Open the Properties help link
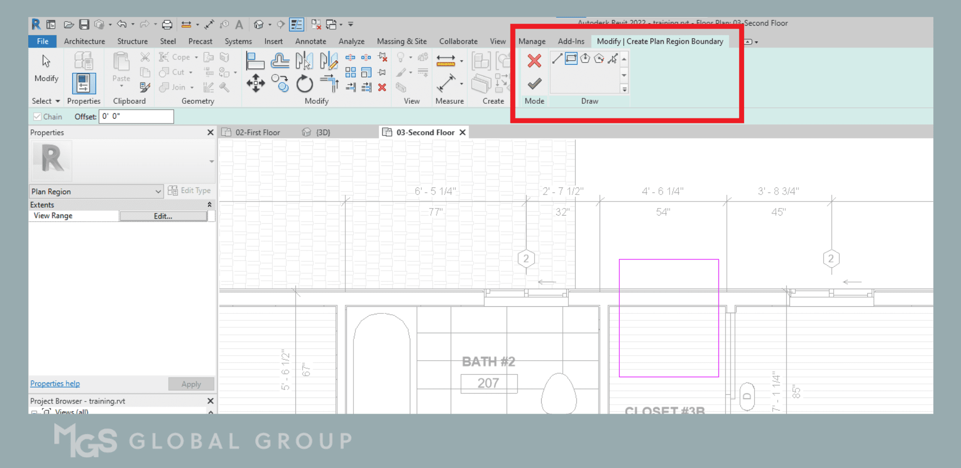 click(54, 383)
